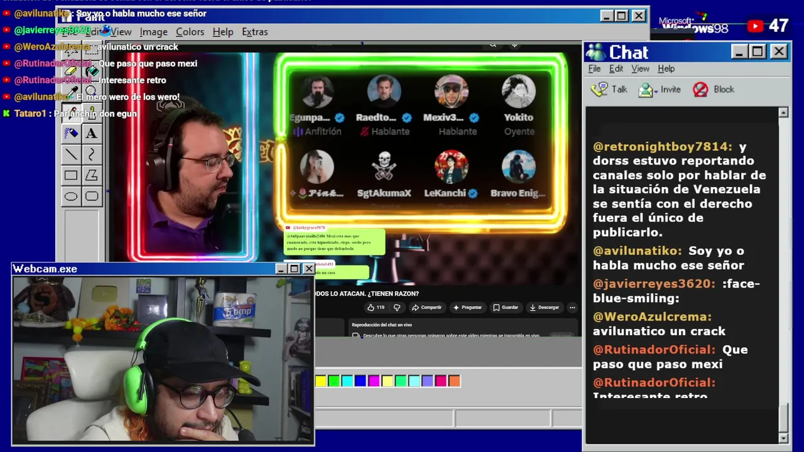Click Raedto... speaker avatar
804x452 pixels.
click(384, 92)
